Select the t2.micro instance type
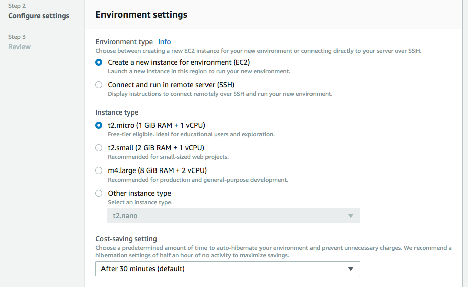The width and height of the screenshot is (468, 287). coord(99,125)
